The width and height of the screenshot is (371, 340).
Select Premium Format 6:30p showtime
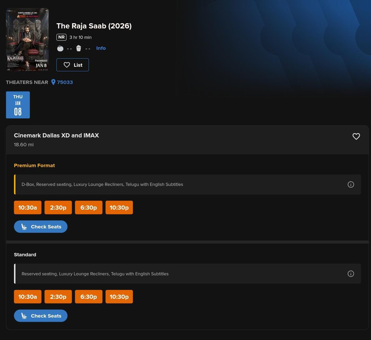click(x=89, y=207)
